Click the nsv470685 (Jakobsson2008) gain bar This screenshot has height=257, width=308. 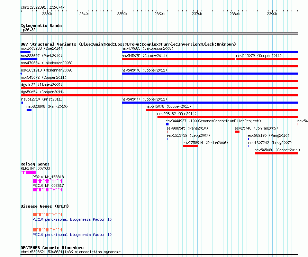click(210, 52)
